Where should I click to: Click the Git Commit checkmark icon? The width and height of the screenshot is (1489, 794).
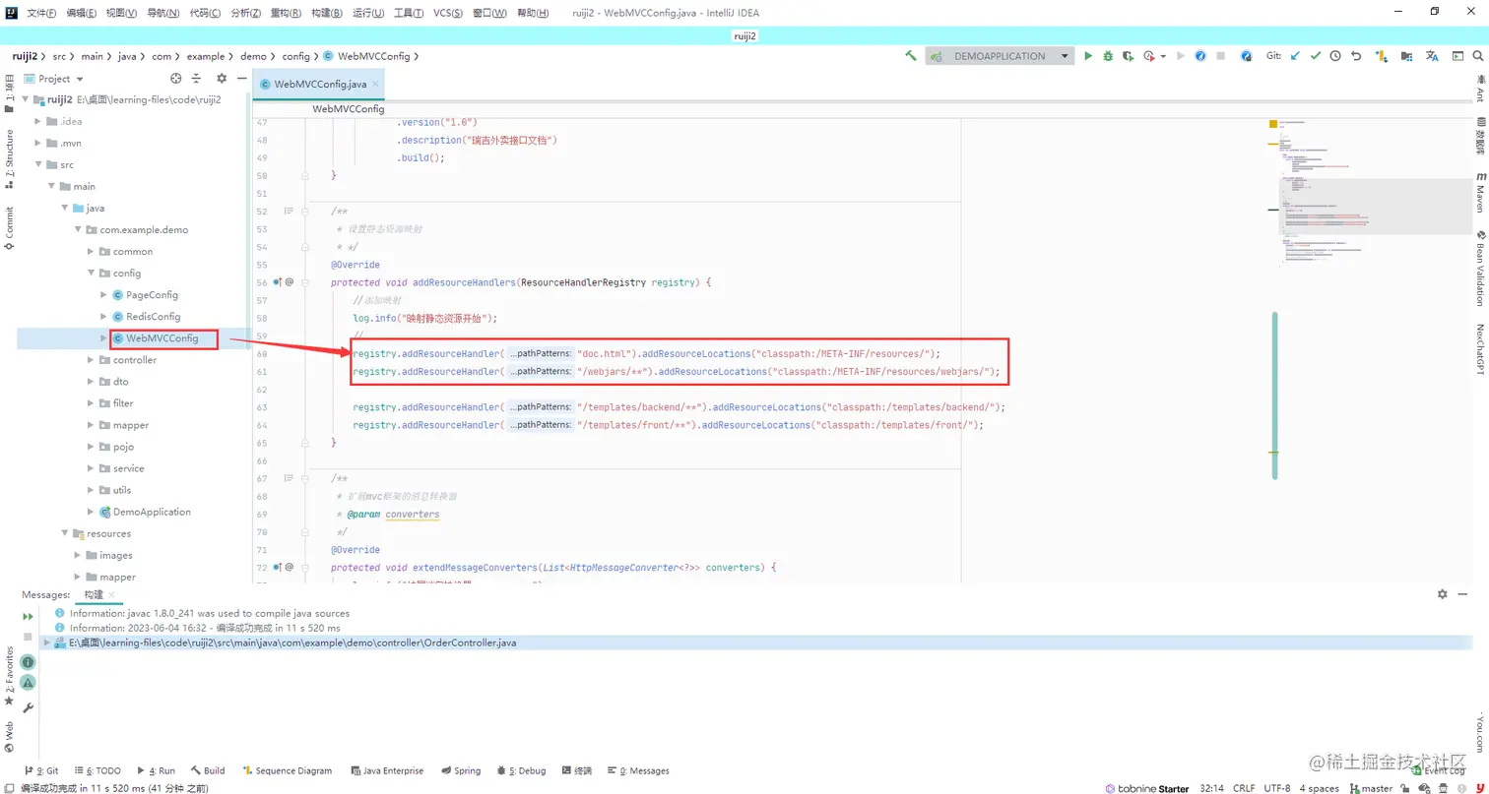point(1315,56)
